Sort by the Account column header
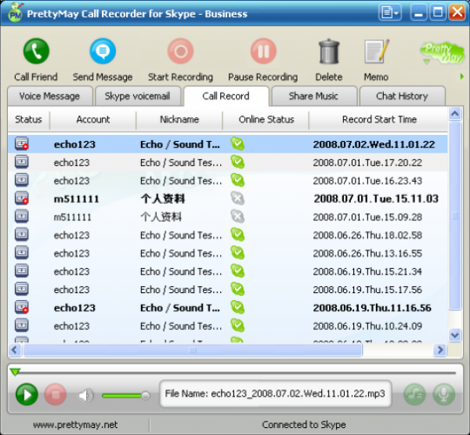Screen dimensions: 470x435 (93, 119)
